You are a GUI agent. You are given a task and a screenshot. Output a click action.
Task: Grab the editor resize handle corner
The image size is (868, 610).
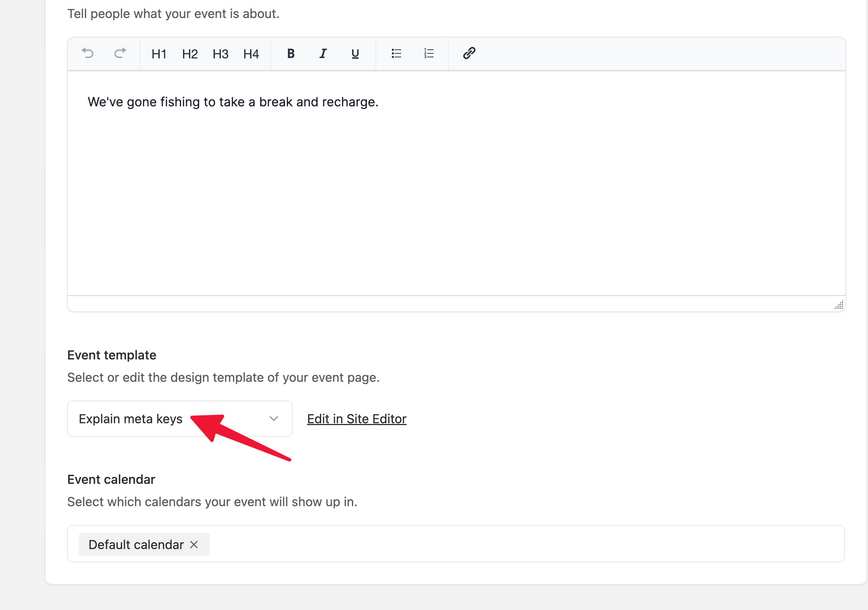click(839, 305)
